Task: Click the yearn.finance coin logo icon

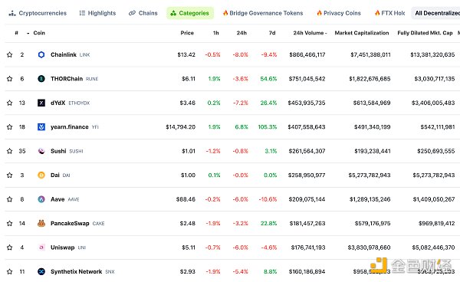Action: click(x=41, y=127)
